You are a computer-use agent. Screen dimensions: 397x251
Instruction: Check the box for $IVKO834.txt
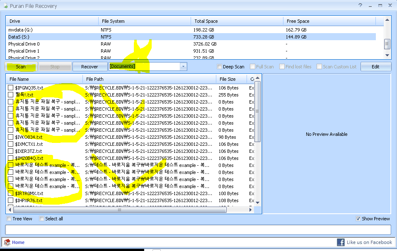coord(11,137)
